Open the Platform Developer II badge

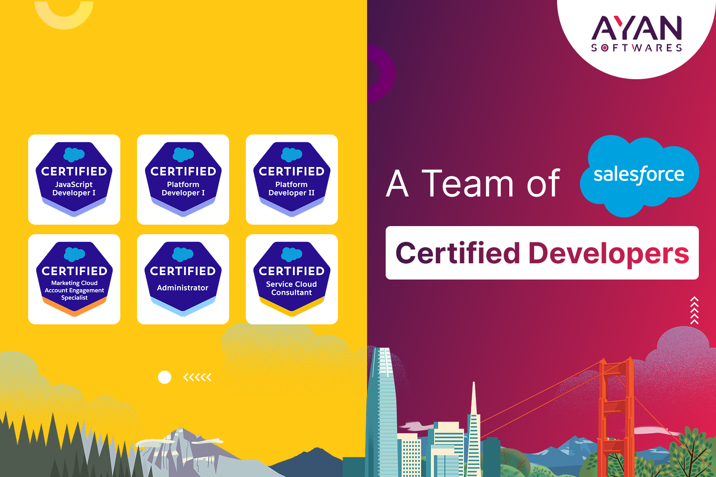[x=292, y=179]
